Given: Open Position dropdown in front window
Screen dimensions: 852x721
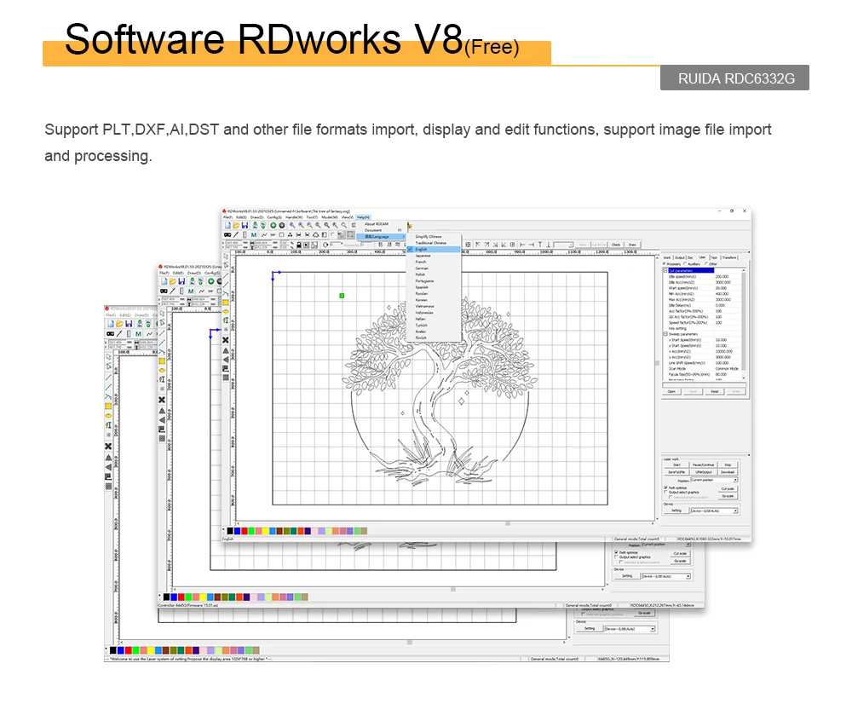Looking at the screenshot, I should click(714, 481).
